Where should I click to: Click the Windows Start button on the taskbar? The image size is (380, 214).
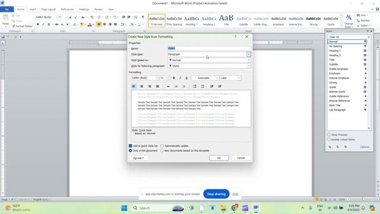coord(124,208)
